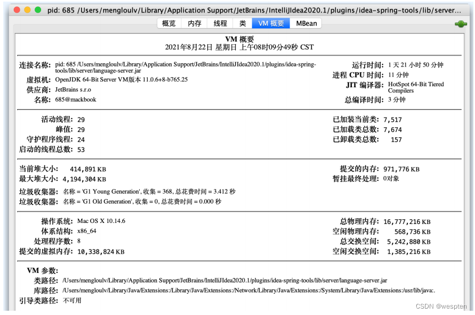Click the 总编译时间 value 3 分钟
Viewport: 475px width, 315px height.
pos(397,100)
